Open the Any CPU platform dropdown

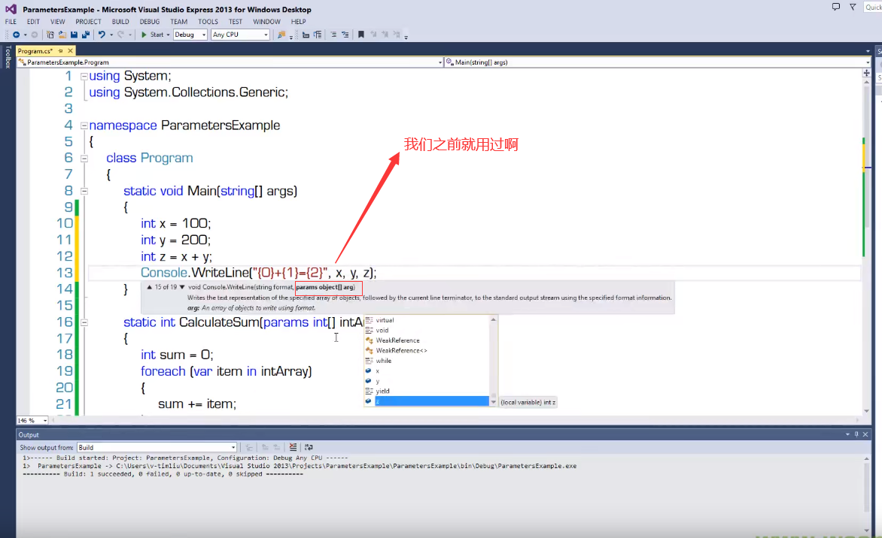pos(240,35)
